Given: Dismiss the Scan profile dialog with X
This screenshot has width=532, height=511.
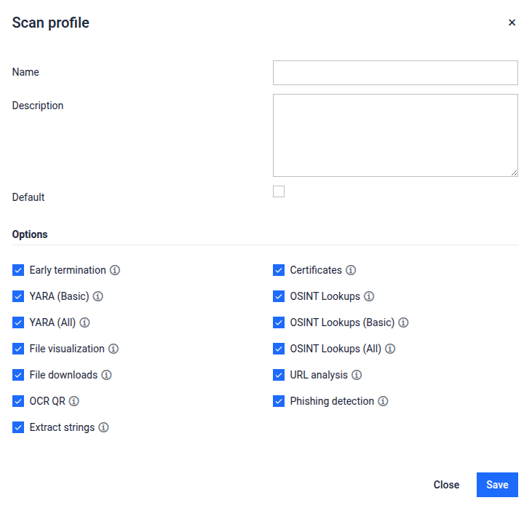Looking at the screenshot, I should tap(512, 23).
